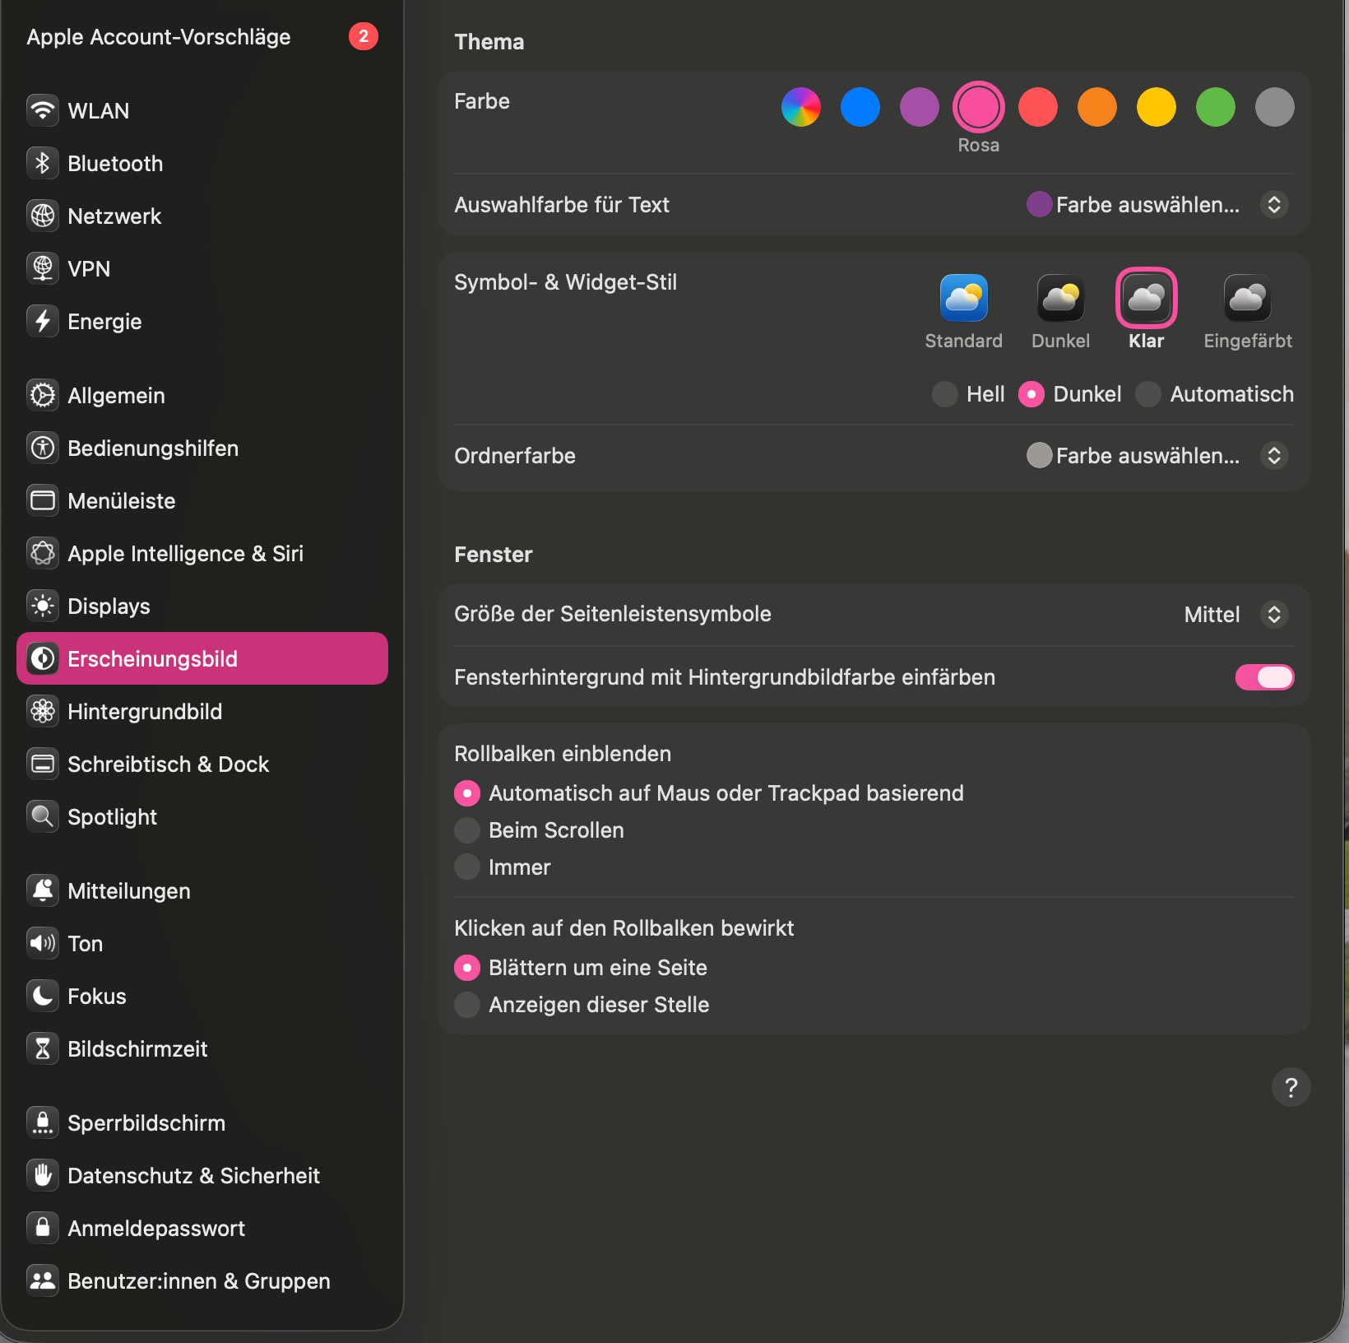Select the Dunkel radio button under icon styles

pyautogui.click(x=1031, y=394)
